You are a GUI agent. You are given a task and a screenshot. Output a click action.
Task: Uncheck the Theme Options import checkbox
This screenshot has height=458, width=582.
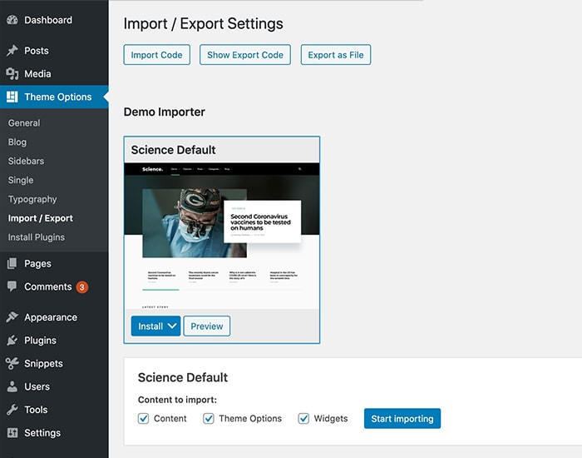pyautogui.click(x=209, y=419)
